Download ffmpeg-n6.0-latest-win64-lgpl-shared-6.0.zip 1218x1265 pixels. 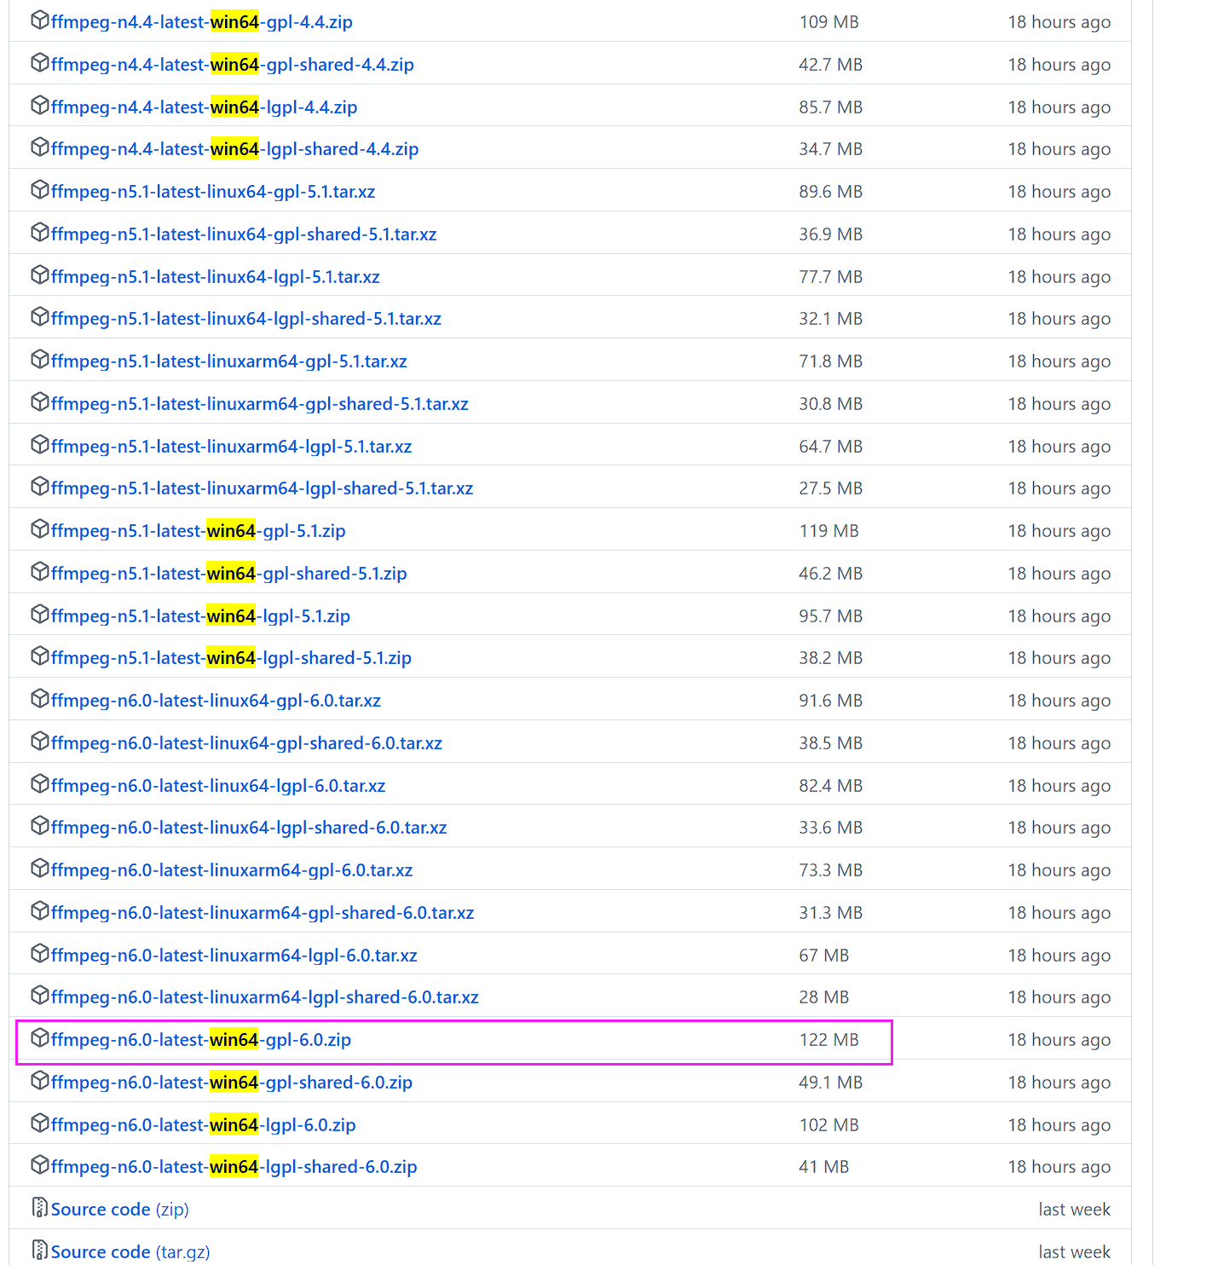coord(234,1167)
